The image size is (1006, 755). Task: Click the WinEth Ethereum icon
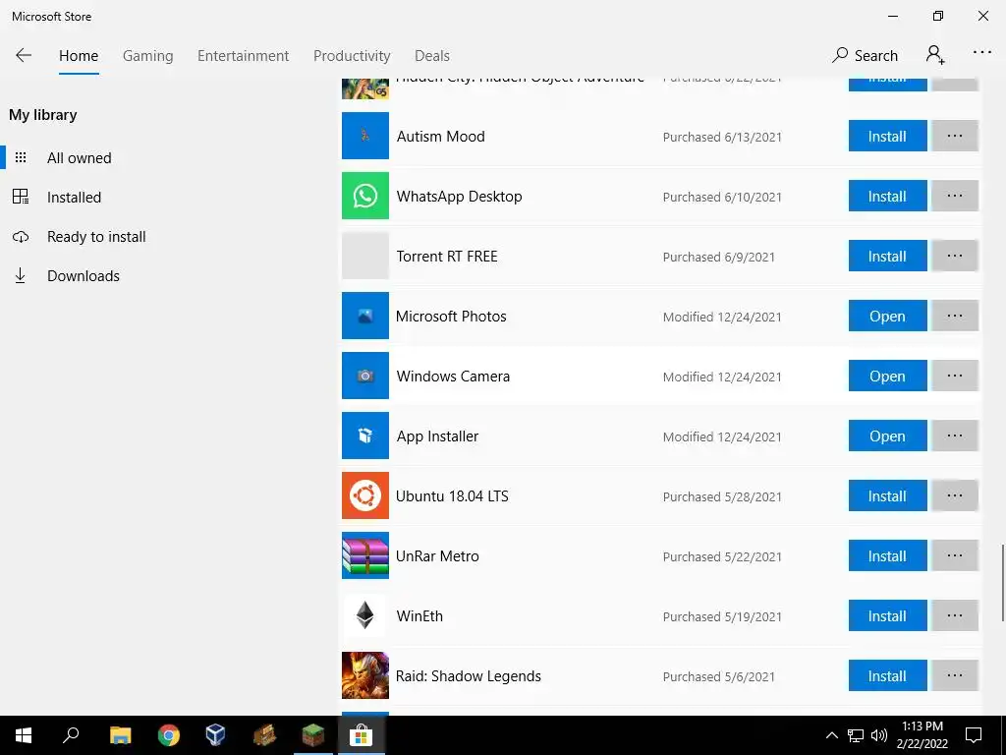coord(365,615)
